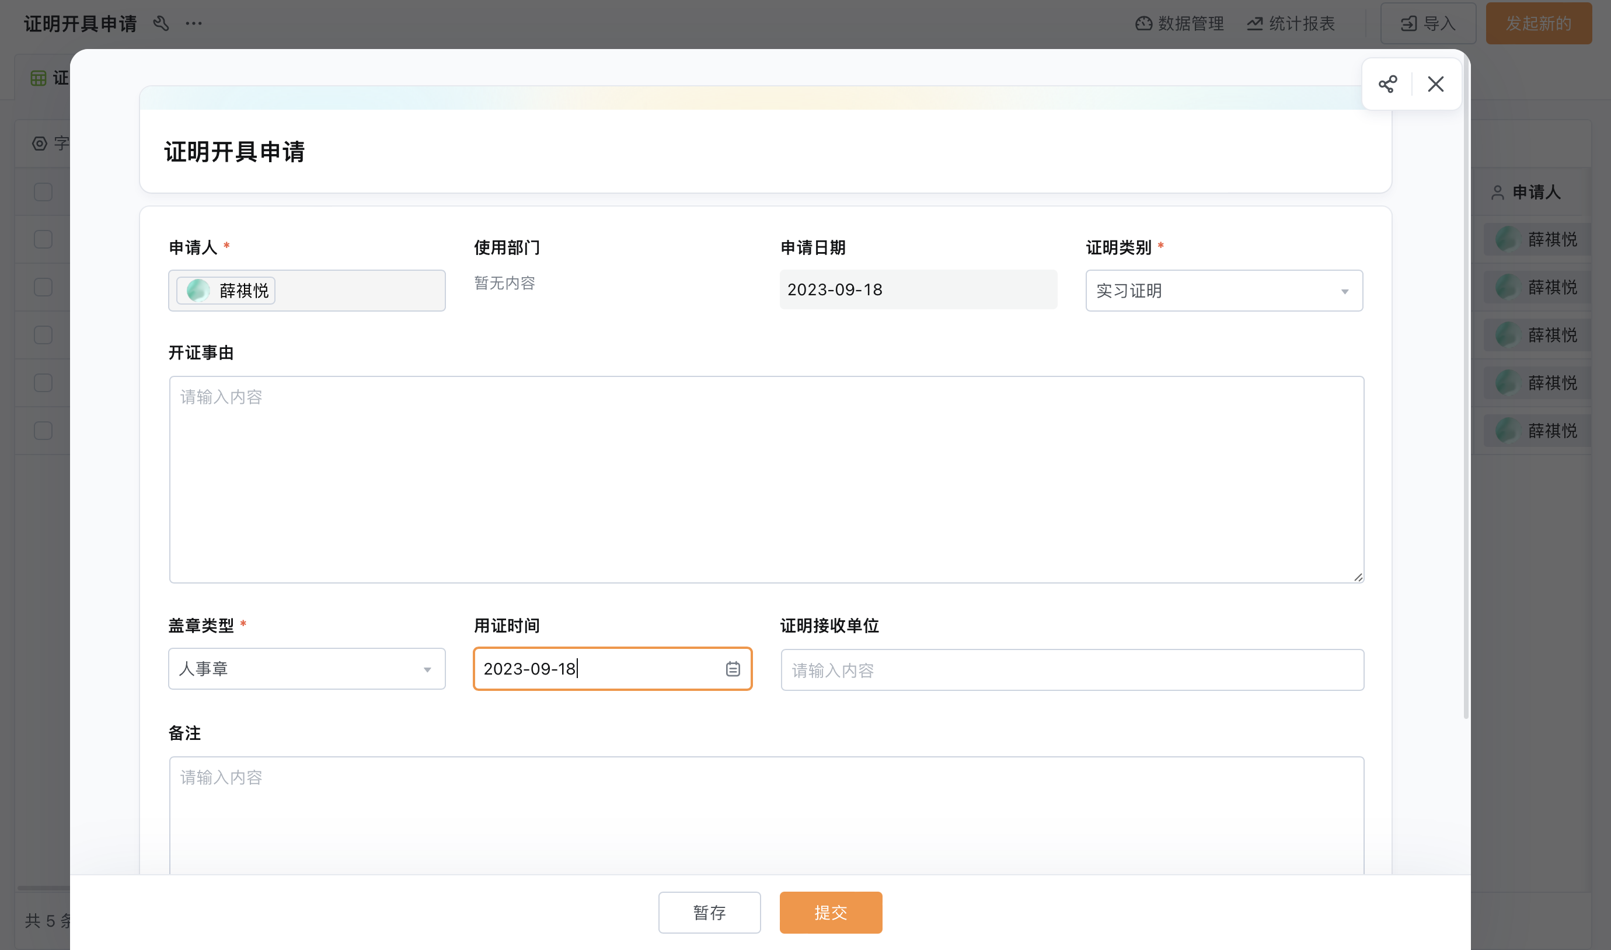Click the 暂存 button

pos(709,912)
